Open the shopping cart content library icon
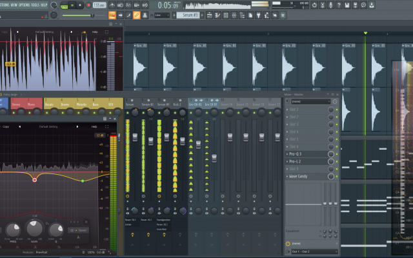 point(283,15)
